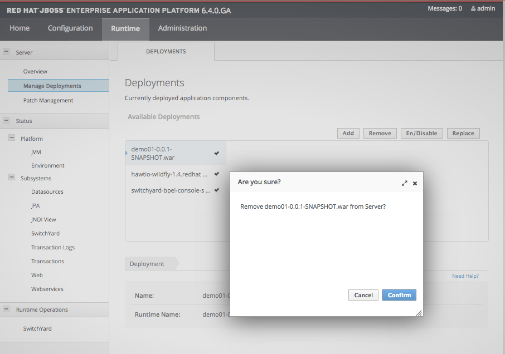Click the Add deployment button
The image size is (505, 354).
pos(348,133)
